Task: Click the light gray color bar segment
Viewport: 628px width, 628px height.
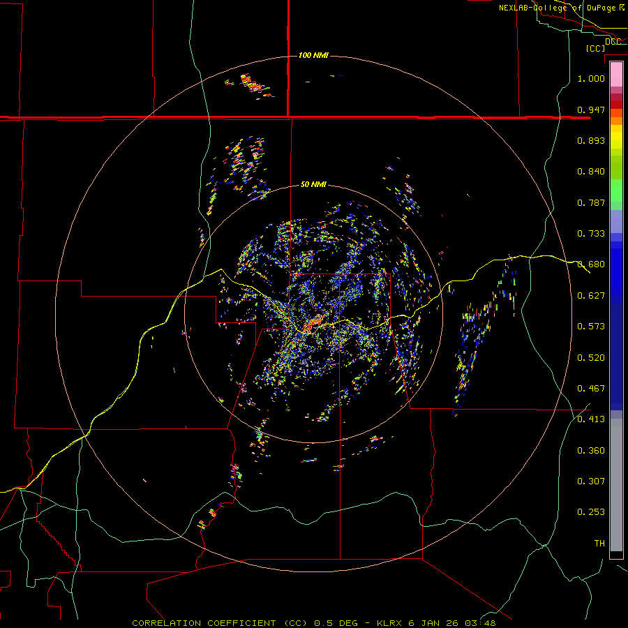Action: 616,485
